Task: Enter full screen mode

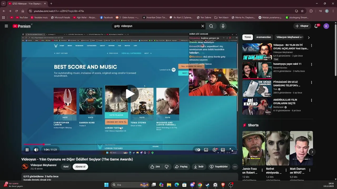Action: point(231,150)
